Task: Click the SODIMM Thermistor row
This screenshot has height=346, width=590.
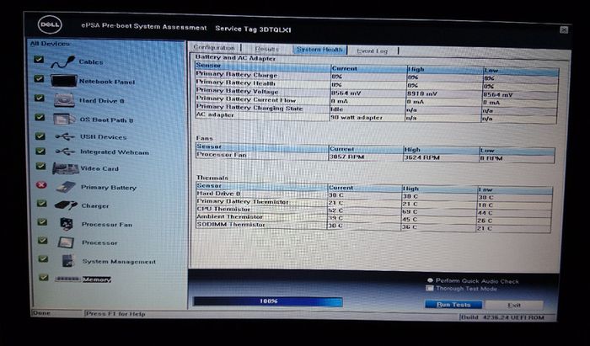Action: (x=373, y=226)
